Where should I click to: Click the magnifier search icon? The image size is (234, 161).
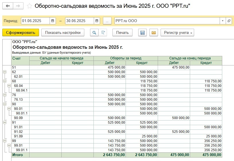pyautogui.click(x=94, y=32)
